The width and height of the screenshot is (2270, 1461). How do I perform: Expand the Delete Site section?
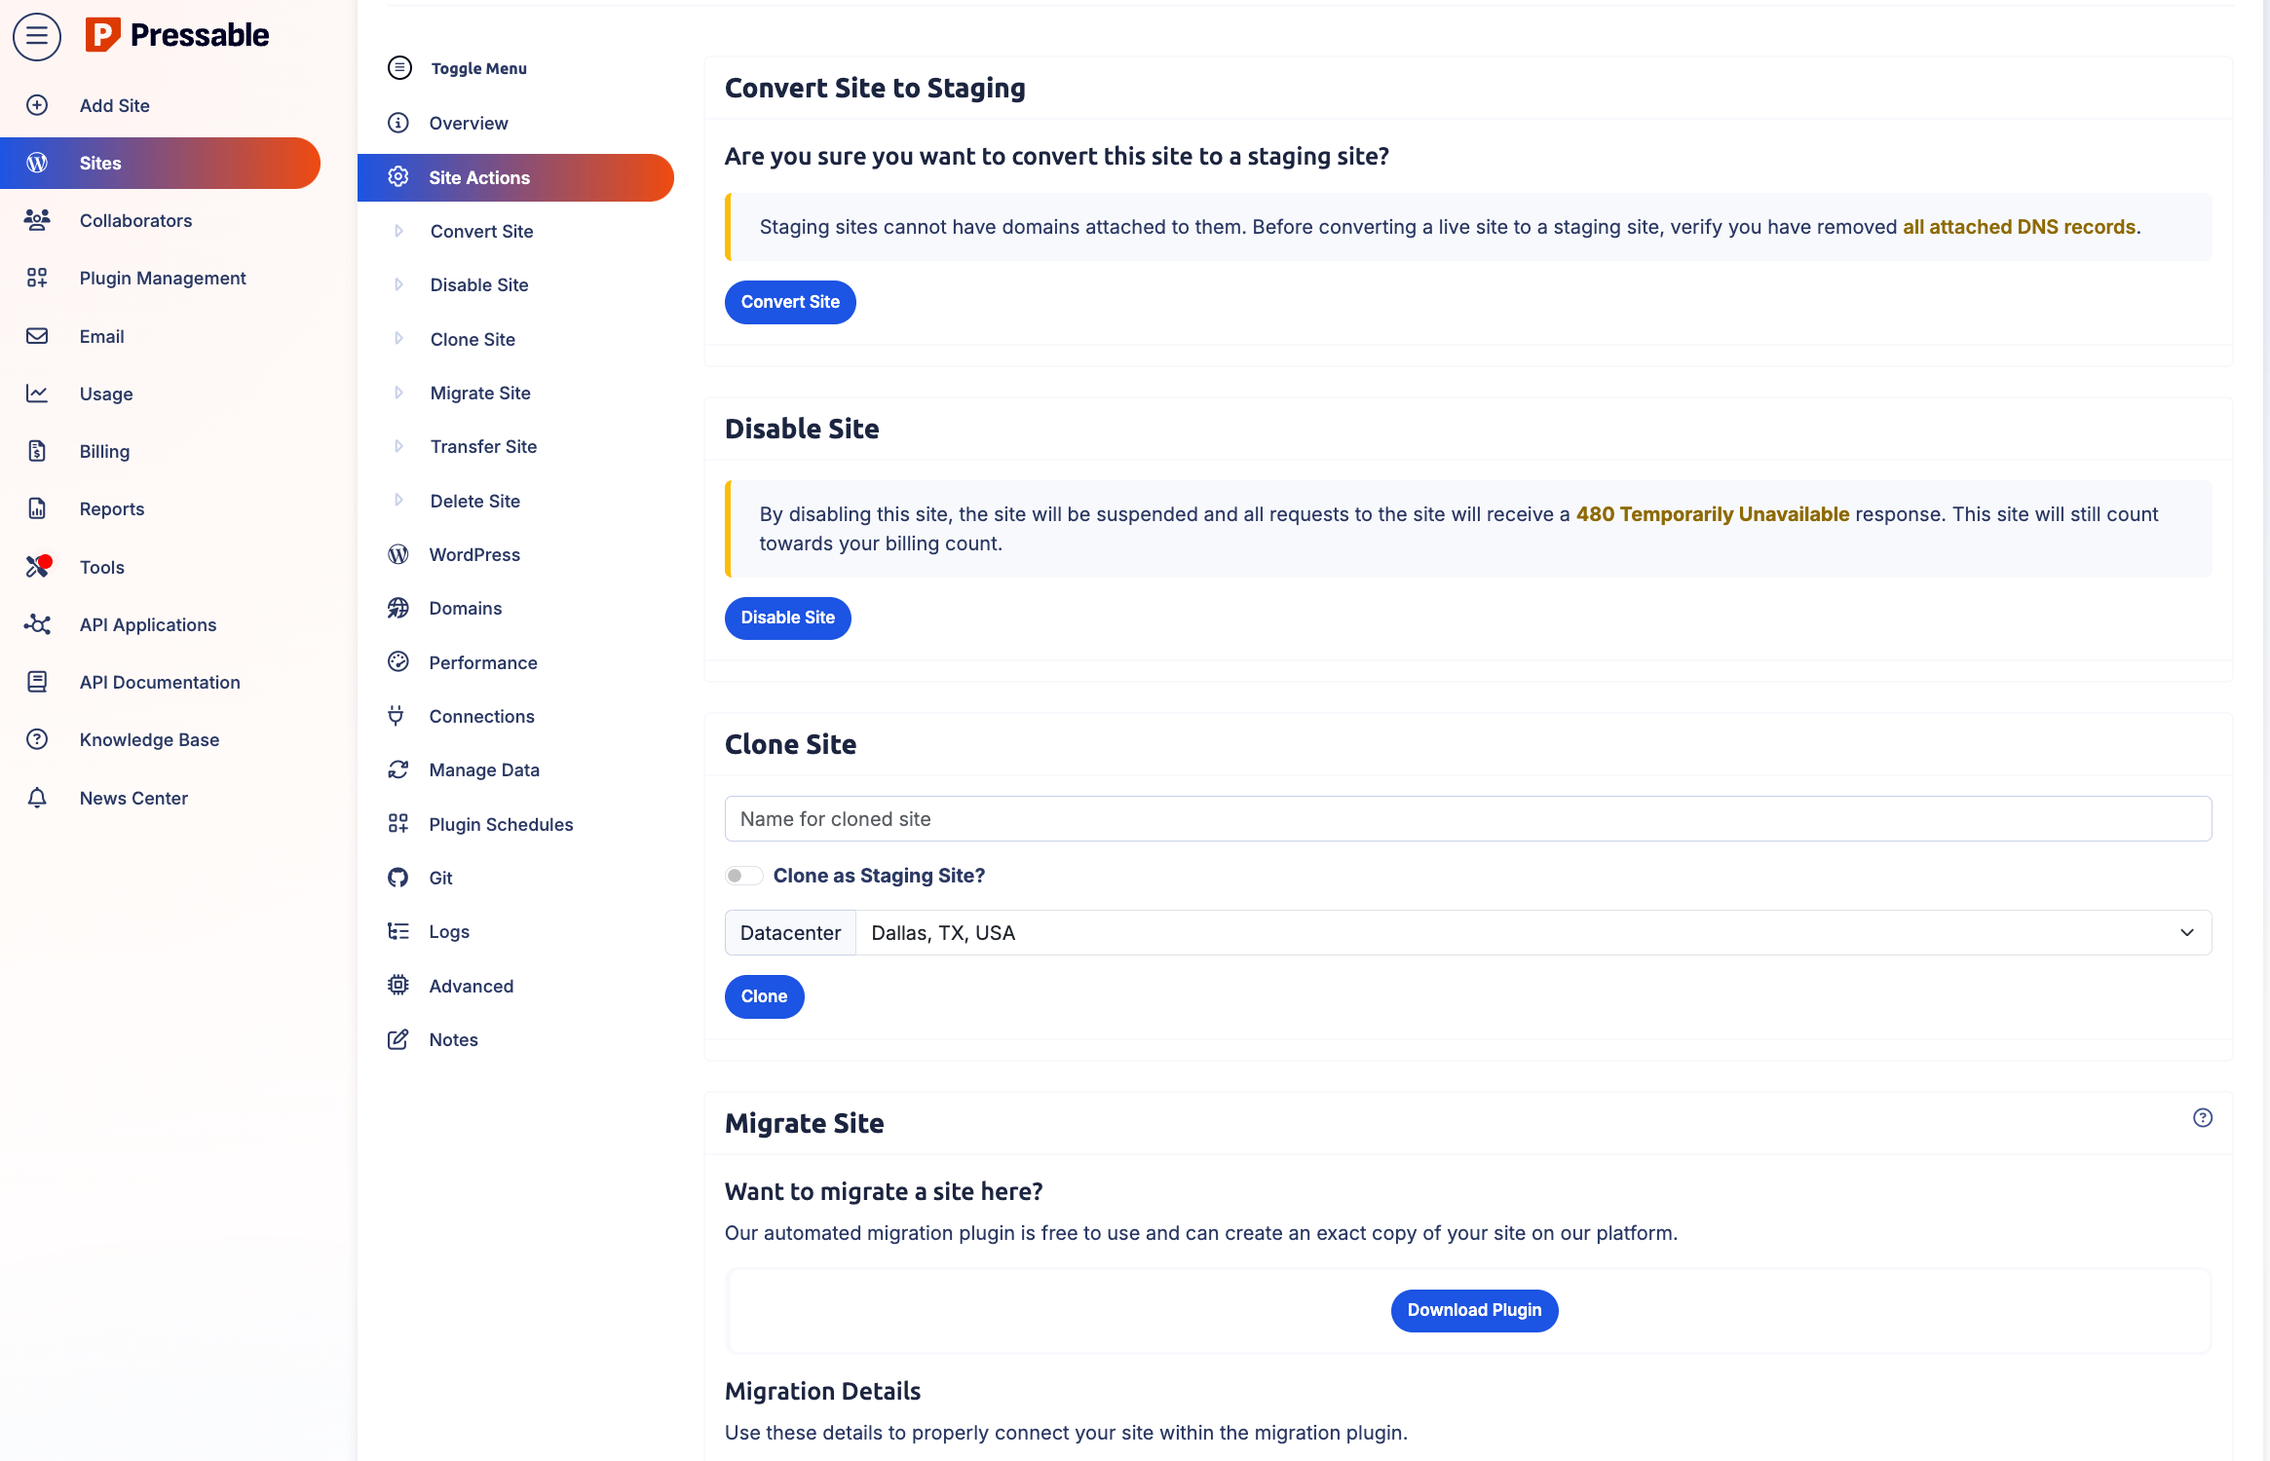[x=475, y=501]
